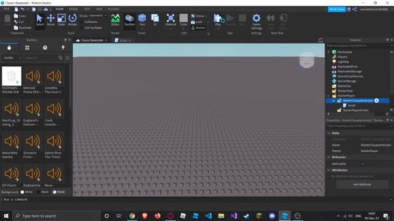Click the Toolbox search field

[x=41, y=58]
